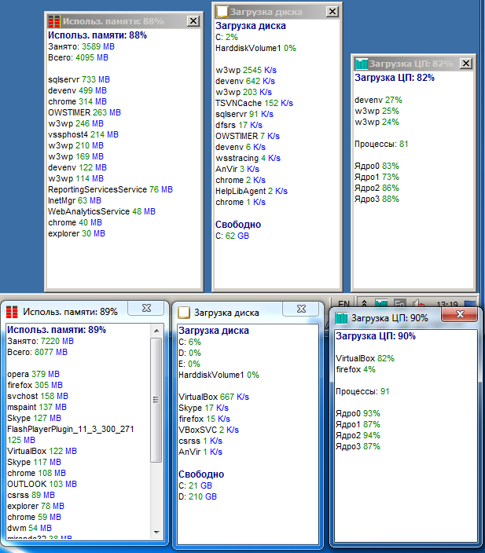The width and height of the screenshot is (485, 553).
Task: Click the volume speaker icon in the tray
Action: point(417,303)
